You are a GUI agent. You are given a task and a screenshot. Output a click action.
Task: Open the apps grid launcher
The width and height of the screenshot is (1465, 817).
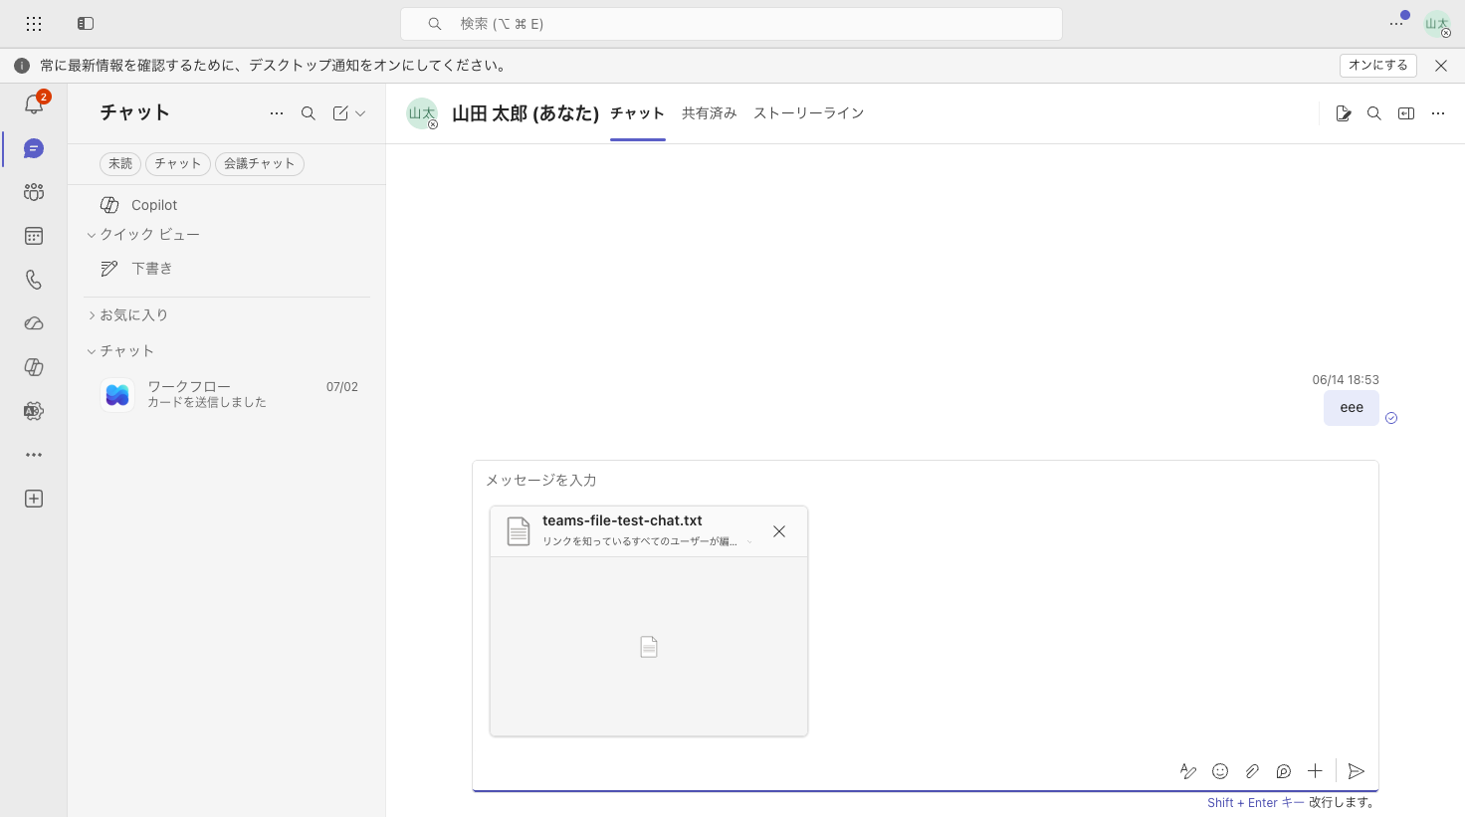coord(34,23)
